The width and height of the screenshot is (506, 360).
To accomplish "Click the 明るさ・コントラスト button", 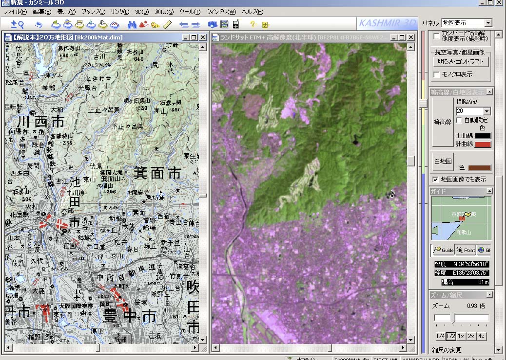I will pyautogui.click(x=461, y=61).
